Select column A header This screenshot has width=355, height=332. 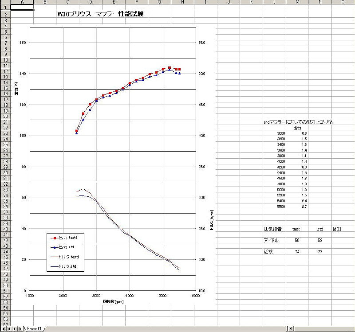[x=22, y=2]
